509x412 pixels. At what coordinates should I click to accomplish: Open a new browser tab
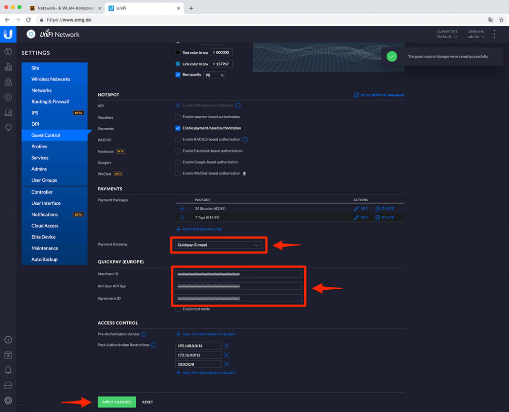191,8
